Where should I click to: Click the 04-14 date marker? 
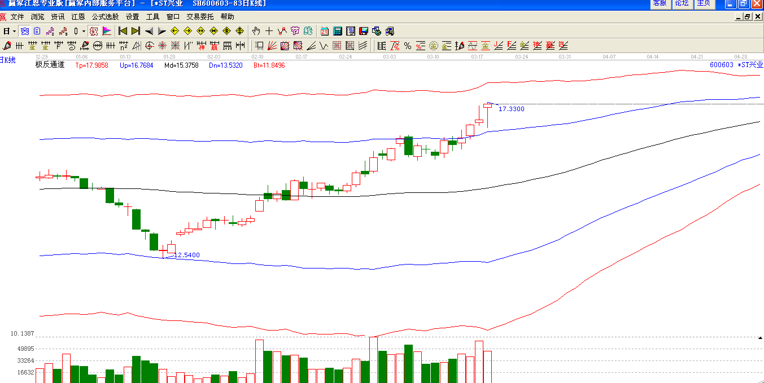(x=653, y=57)
